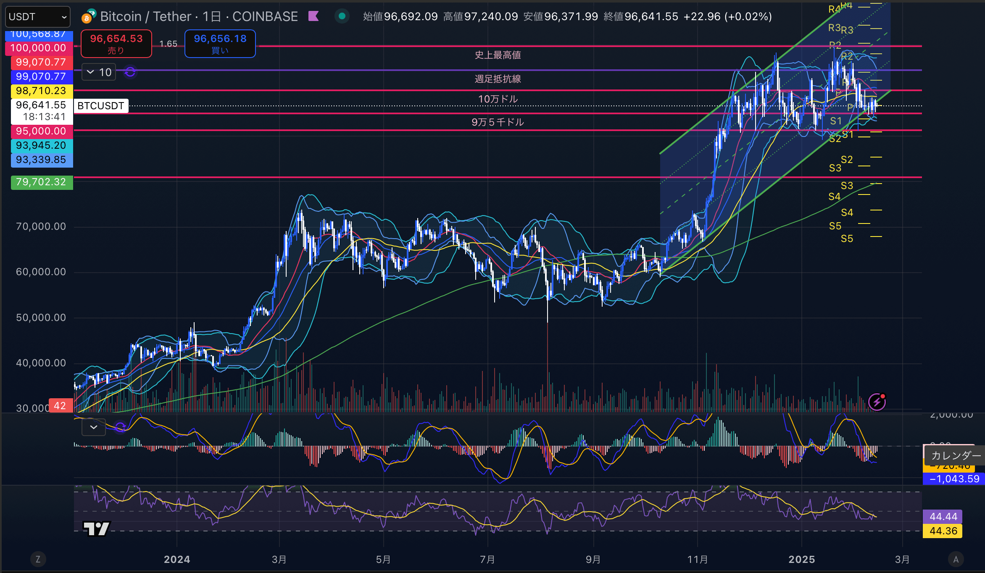The height and width of the screenshot is (573, 985).
Task: Click the 2024 time axis label
Action: (x=177, y=560)
